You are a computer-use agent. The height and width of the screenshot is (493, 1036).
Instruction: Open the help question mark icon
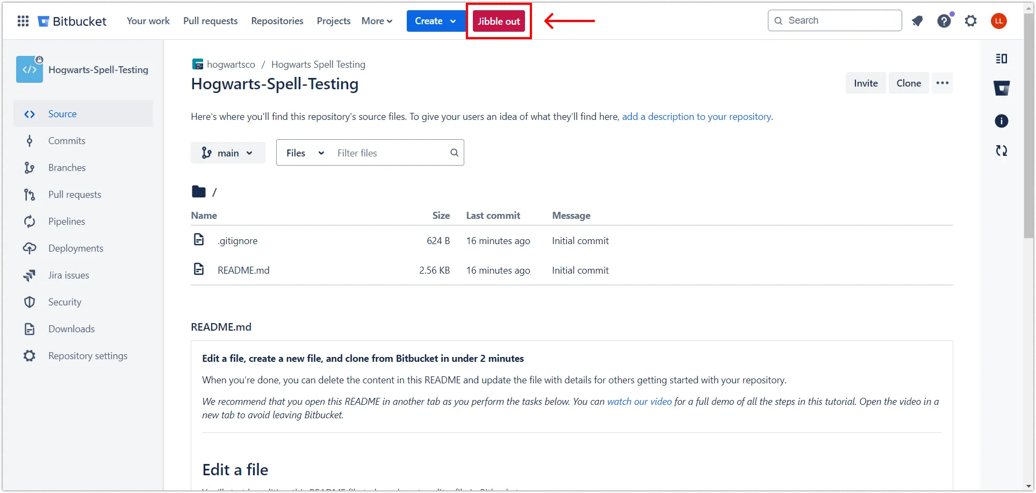pos(944,21)
